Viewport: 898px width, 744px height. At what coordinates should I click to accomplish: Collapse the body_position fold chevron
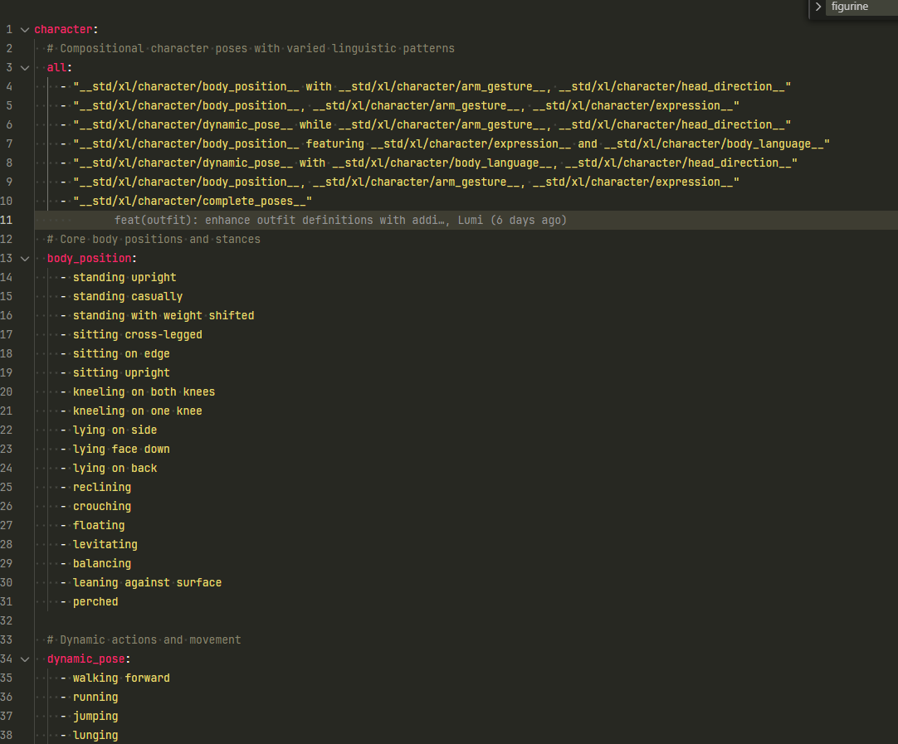click(25, 259)
